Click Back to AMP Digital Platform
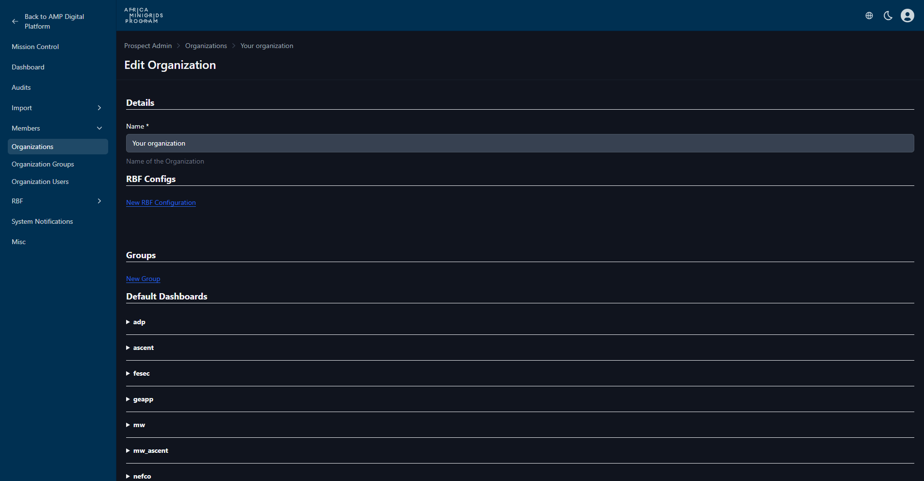Viewport: 924px width, 481px height. [54, 21]
